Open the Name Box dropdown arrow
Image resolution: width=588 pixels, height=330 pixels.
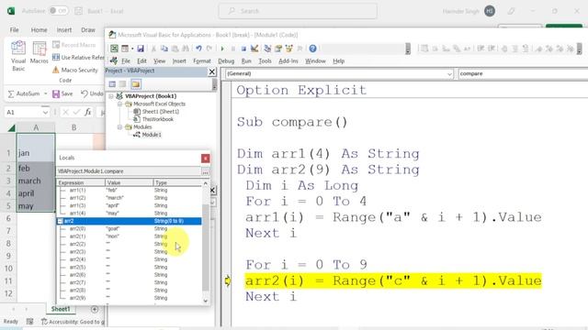click(45, 112)
